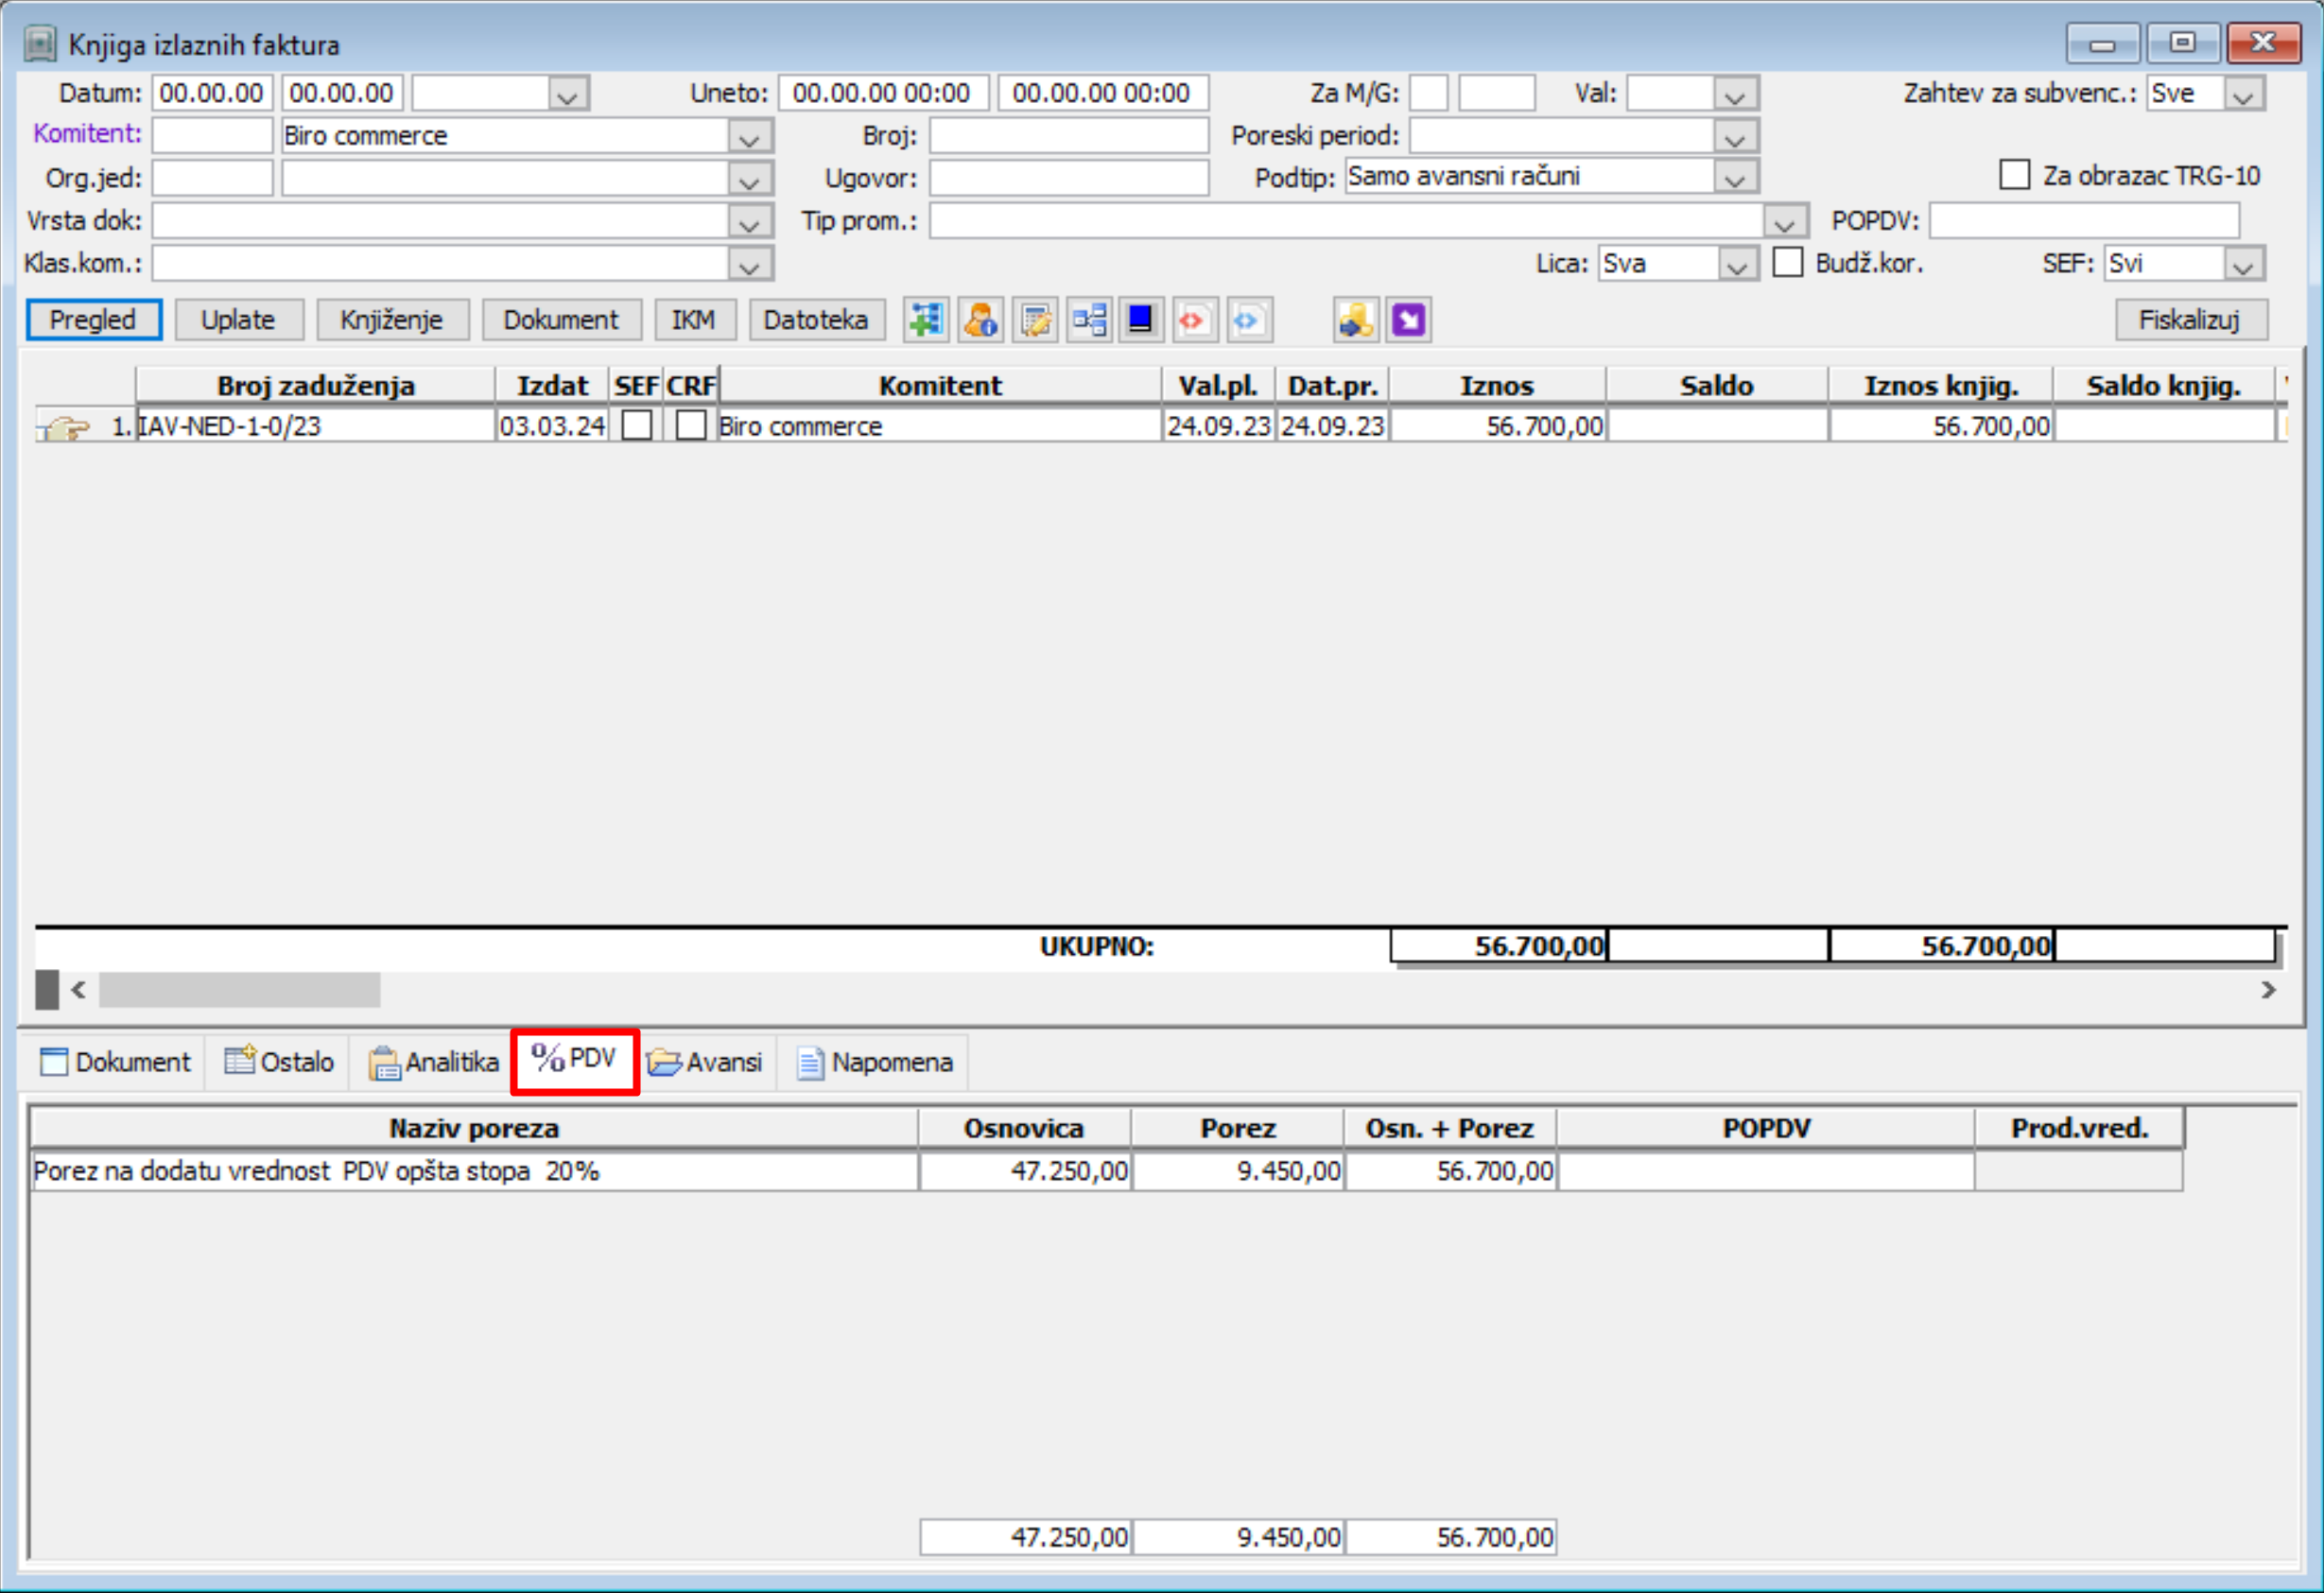The image size is (2324, 1593).
Task: Click the calculator with pencil icon
Action: click(x=1034, y=320)
